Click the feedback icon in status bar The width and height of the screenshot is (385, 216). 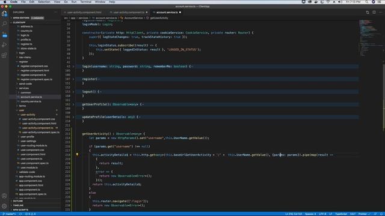(x=375, y=214)
